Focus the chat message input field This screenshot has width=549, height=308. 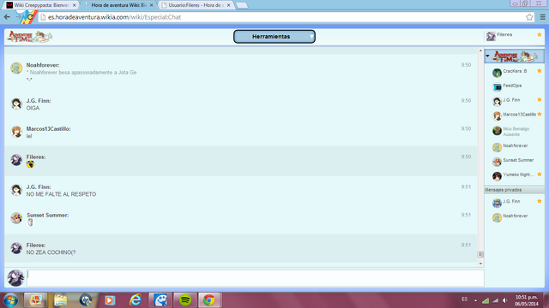point(256,278)
